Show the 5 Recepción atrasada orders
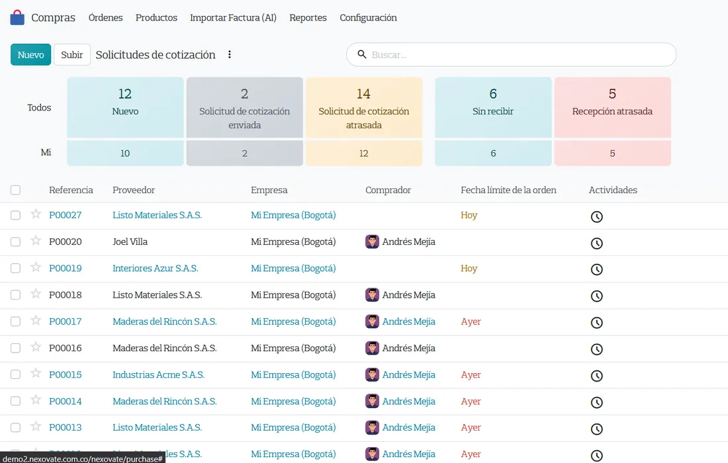 pos(612,108)
